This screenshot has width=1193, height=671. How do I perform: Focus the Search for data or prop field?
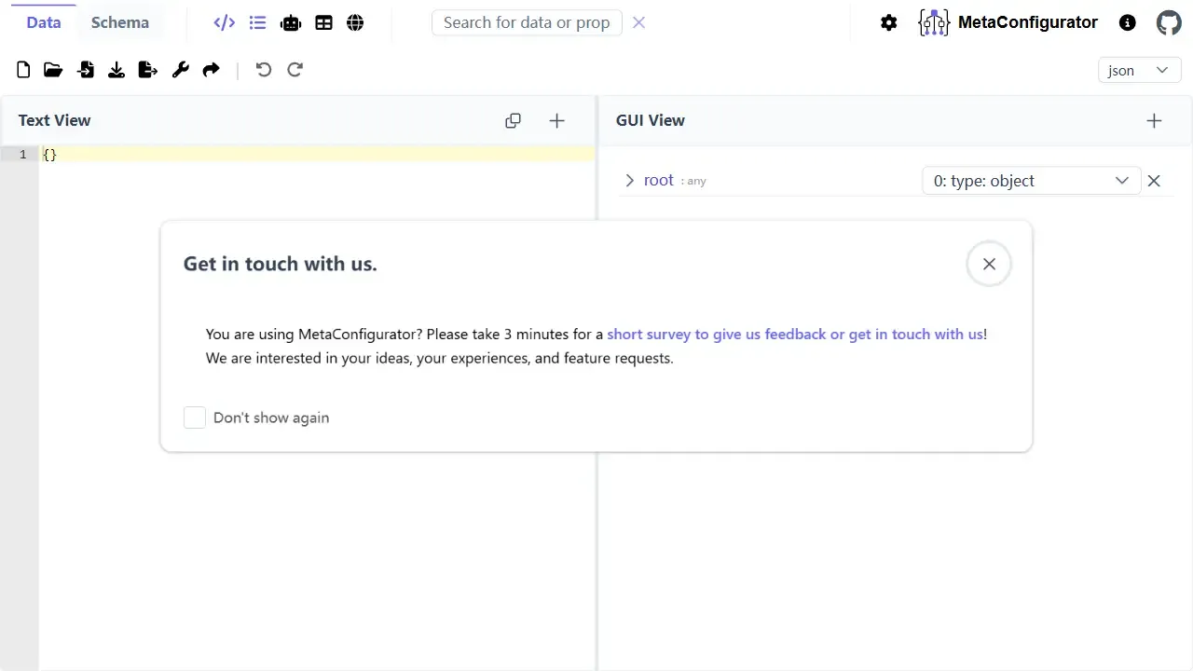coord(527,22)
